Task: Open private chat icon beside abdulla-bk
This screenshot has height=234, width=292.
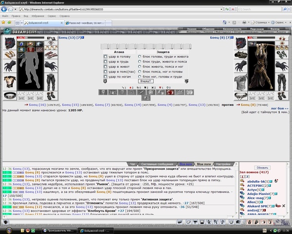Action: [x=242, y=181]
